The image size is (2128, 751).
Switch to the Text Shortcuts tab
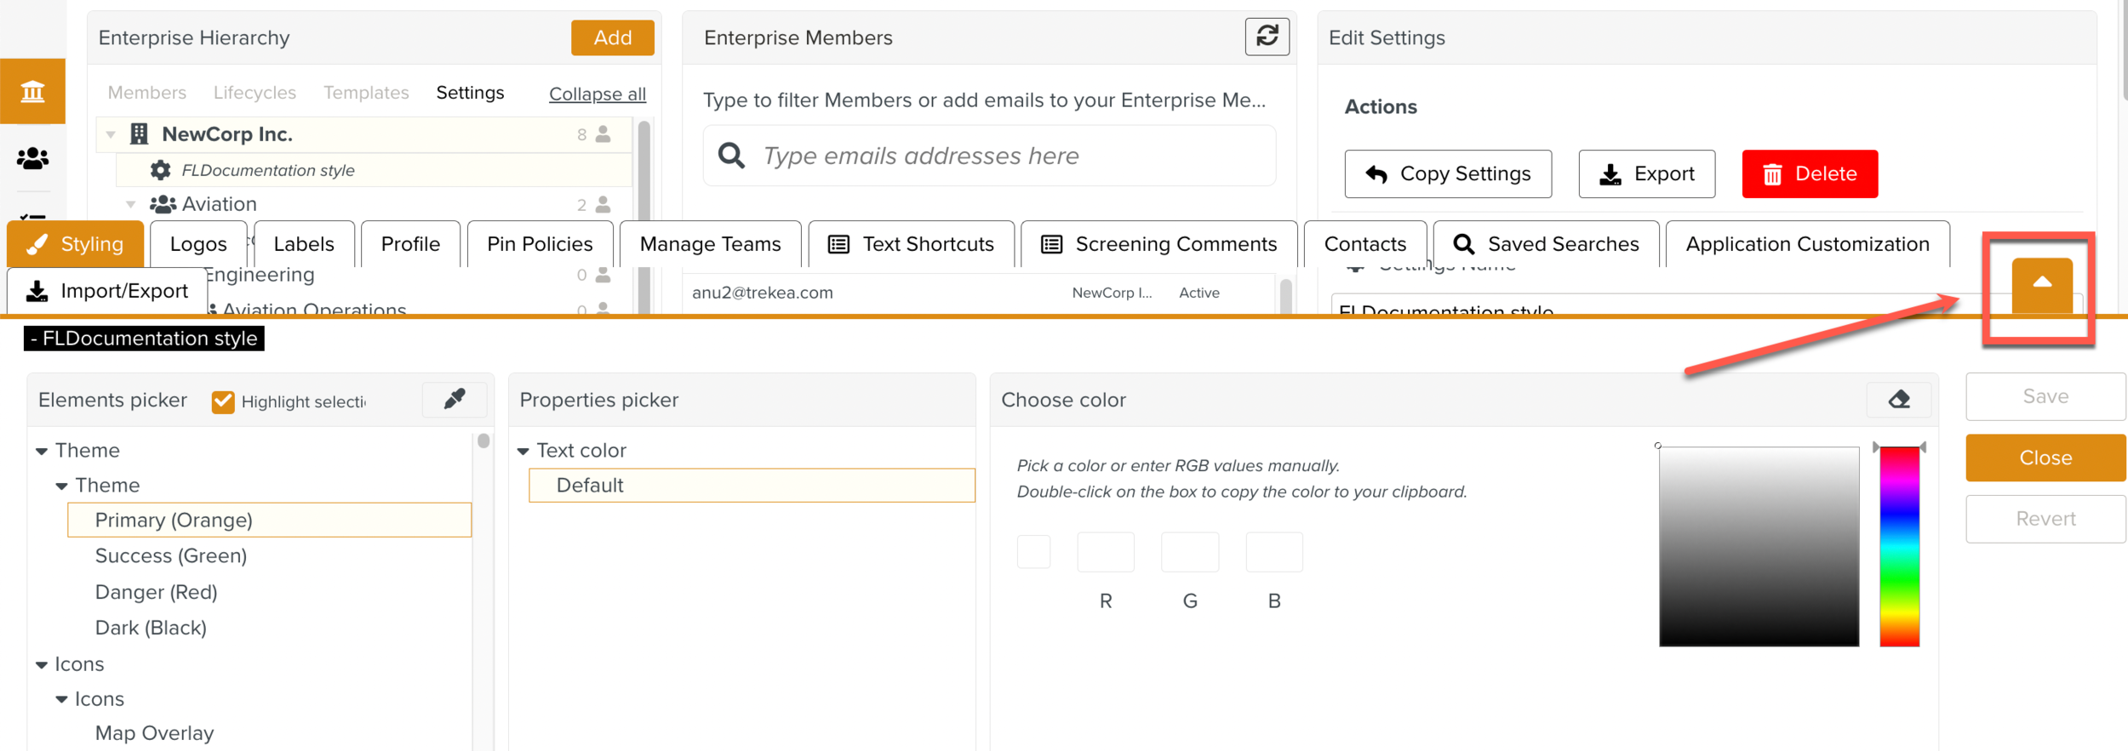click(x=911, y=244)
